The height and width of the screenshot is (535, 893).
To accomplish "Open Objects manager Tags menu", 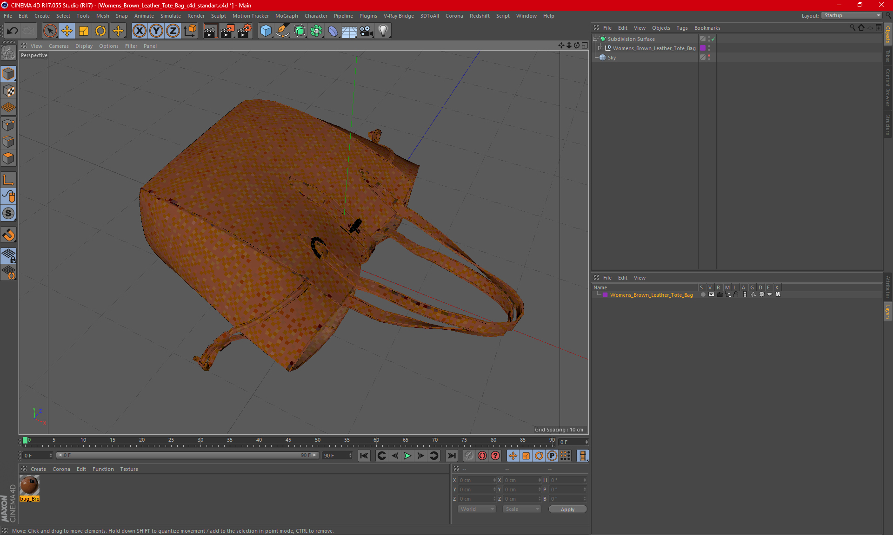I will (682, 28).
